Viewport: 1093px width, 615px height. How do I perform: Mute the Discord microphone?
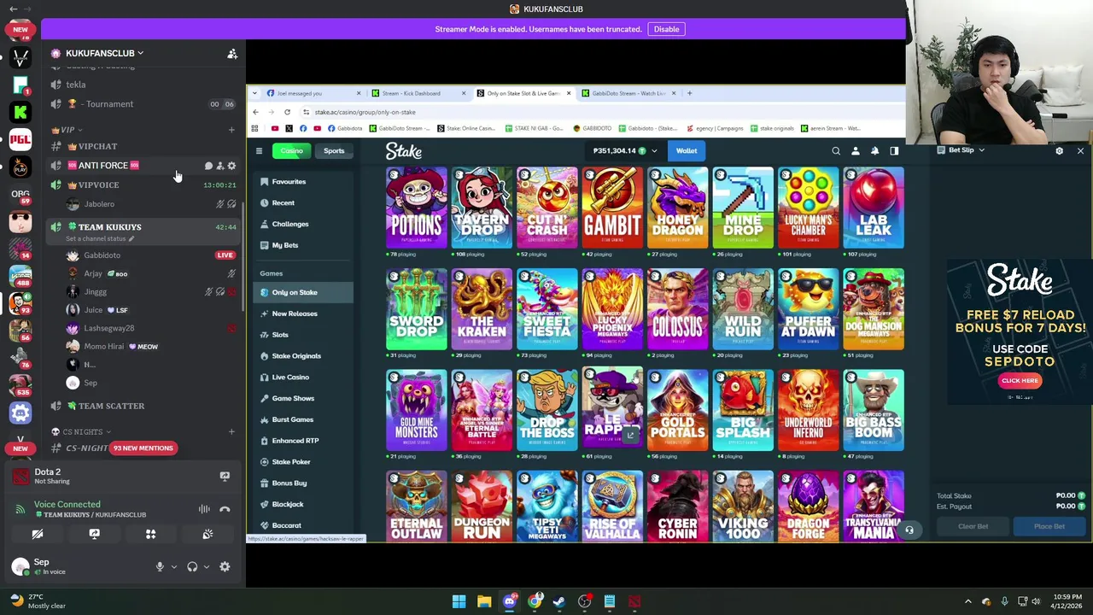click(160, 566)
